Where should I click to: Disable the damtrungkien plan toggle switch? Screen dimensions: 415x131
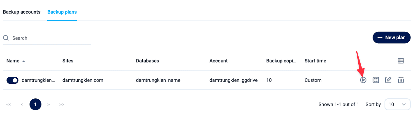click(13, 80)
